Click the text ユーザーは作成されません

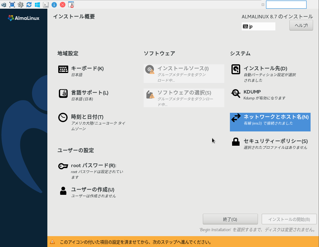[x=93, y=196]
